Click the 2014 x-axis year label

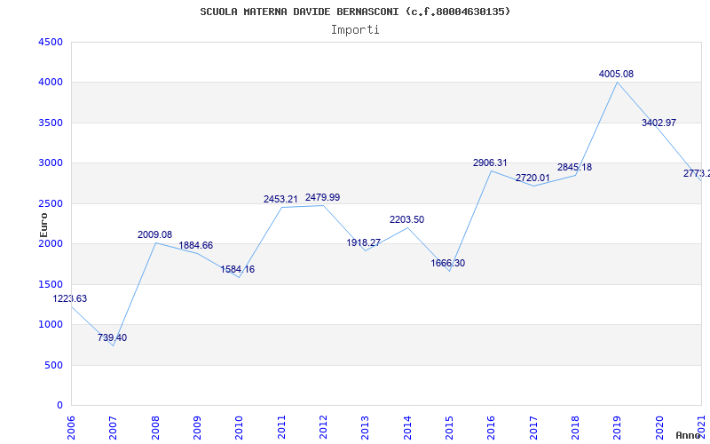(x=407, y=428)
